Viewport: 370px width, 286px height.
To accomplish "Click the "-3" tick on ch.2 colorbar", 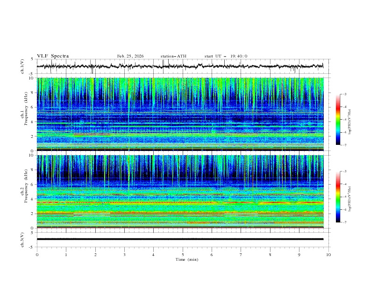I will pyautogui.click(x=345, y=172).
